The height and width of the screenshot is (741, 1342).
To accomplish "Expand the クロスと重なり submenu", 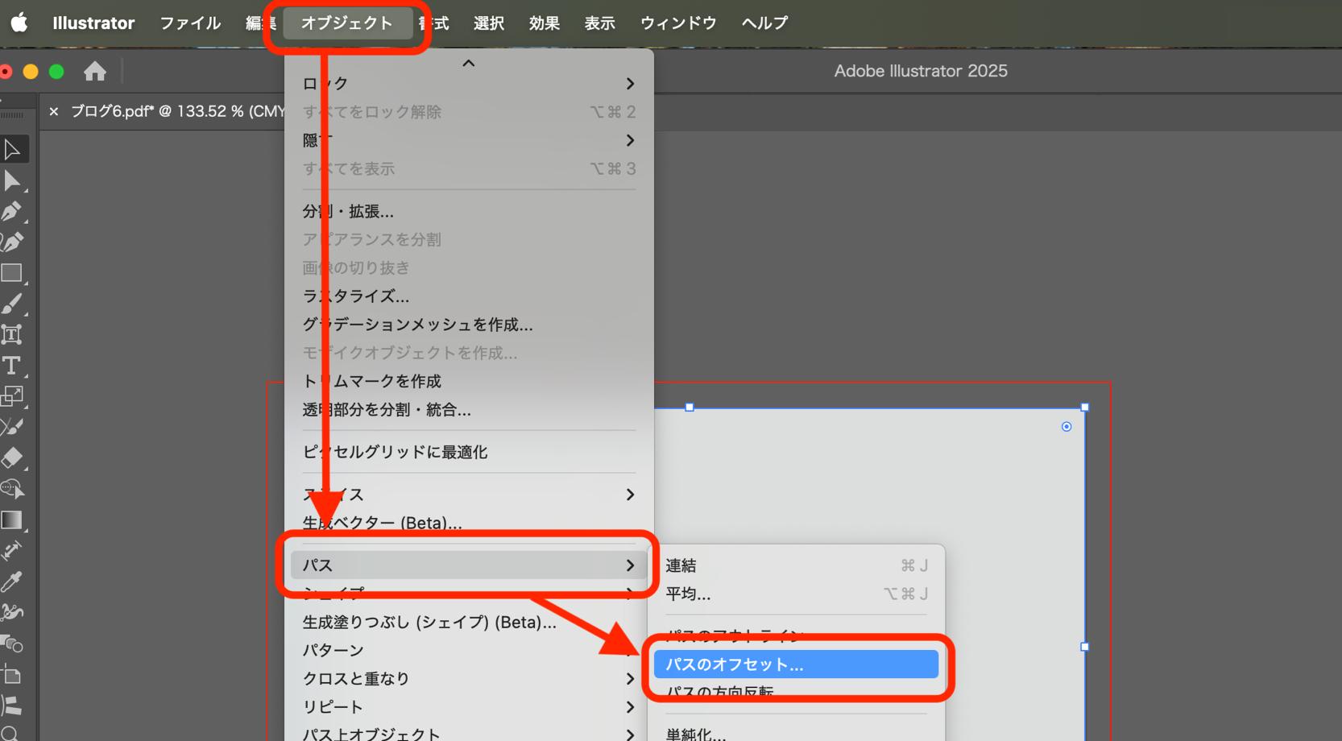I will pos(469,679).
